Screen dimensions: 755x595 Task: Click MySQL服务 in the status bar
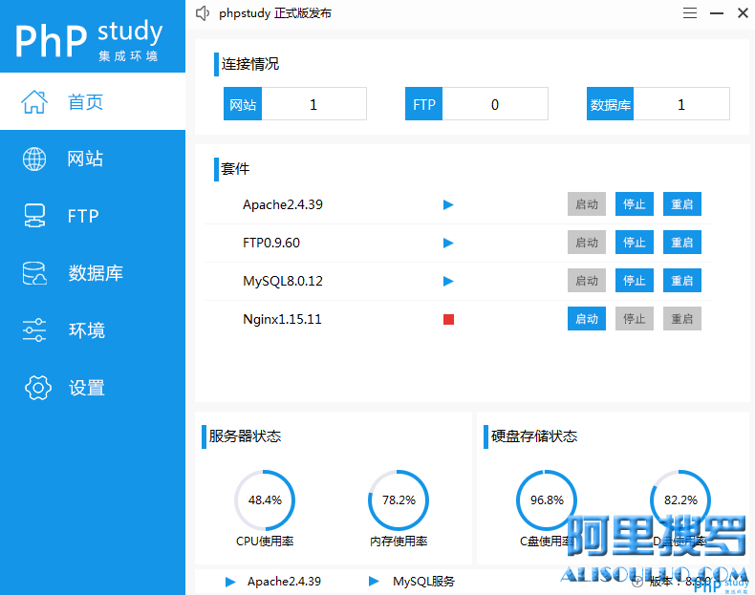423,582
